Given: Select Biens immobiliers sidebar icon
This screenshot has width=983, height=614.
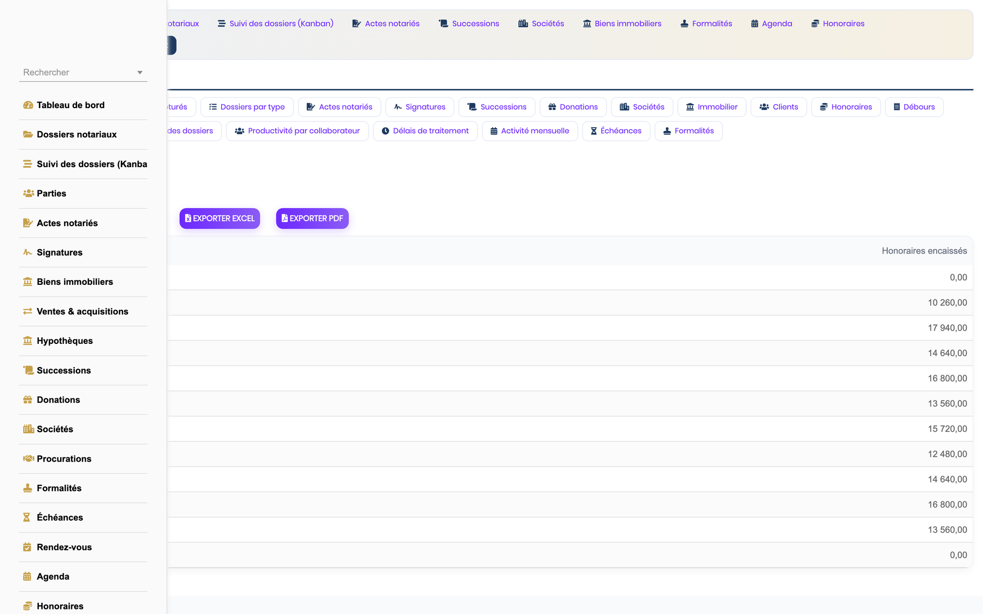Looking at the screenshot, I should tap(28, 282).
